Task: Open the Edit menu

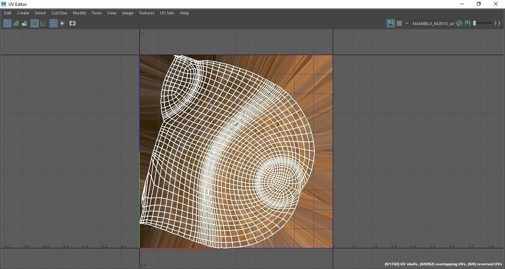Action: 8,13
